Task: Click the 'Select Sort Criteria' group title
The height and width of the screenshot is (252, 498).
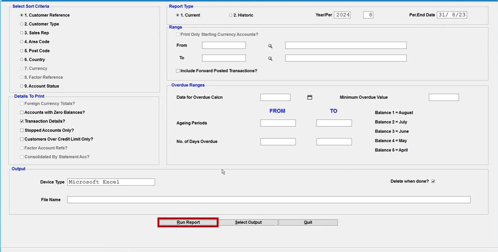Action: [31, 6]
